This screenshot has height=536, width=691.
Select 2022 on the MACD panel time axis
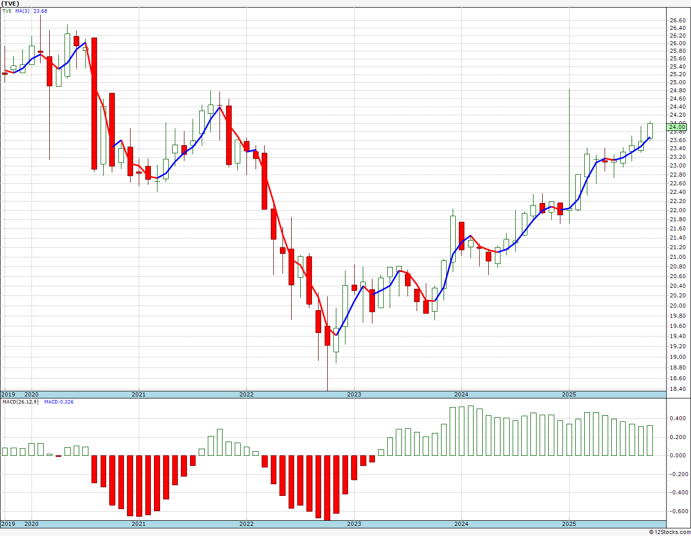tap(246, 524)
